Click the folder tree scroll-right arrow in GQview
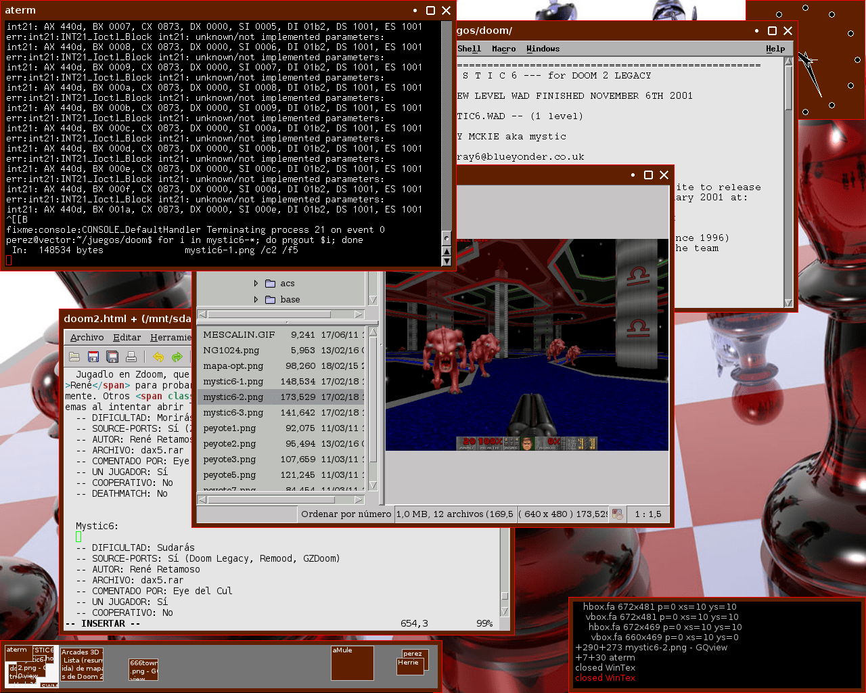Screen dimensions: 866x693 point(359,315)
